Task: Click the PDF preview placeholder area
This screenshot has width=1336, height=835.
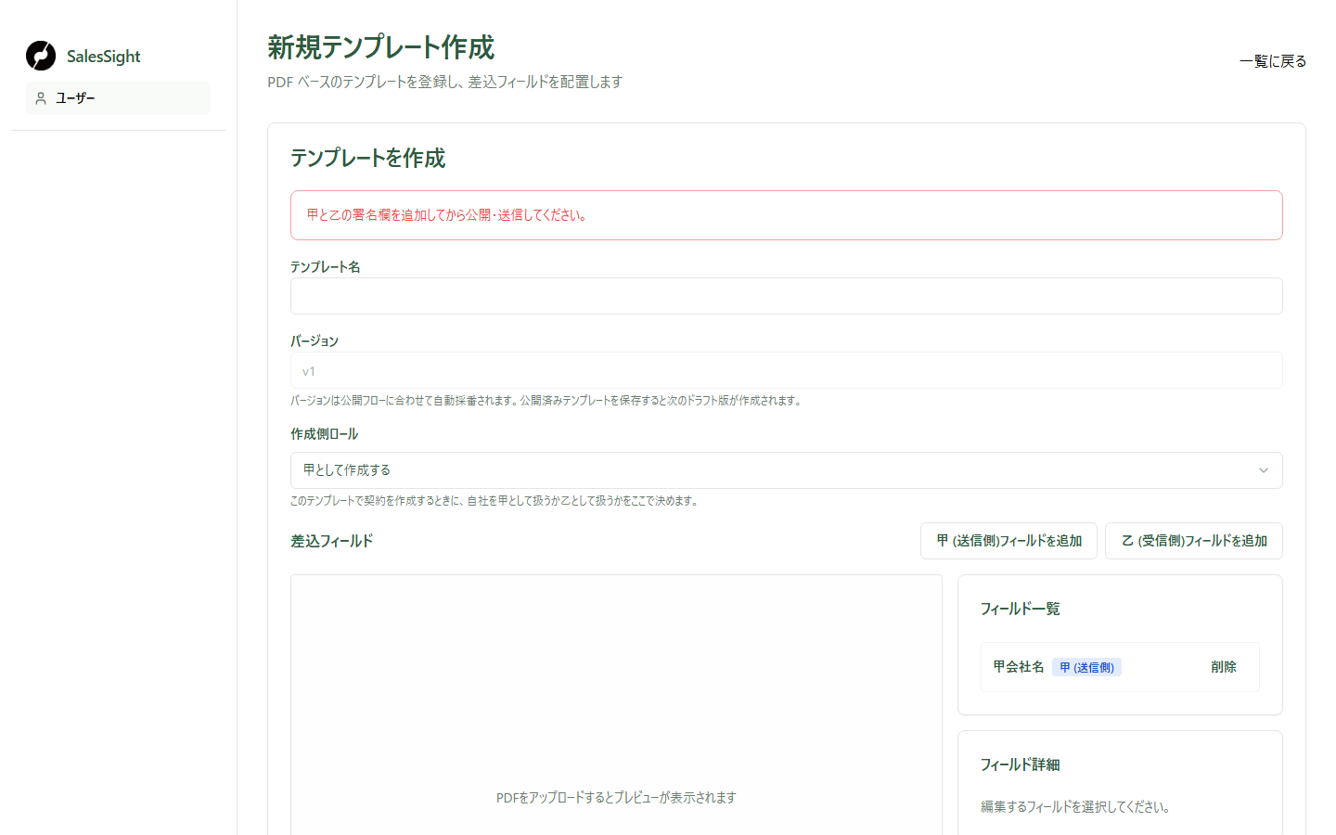Action: pyautogui.click(x=616, y=705)
